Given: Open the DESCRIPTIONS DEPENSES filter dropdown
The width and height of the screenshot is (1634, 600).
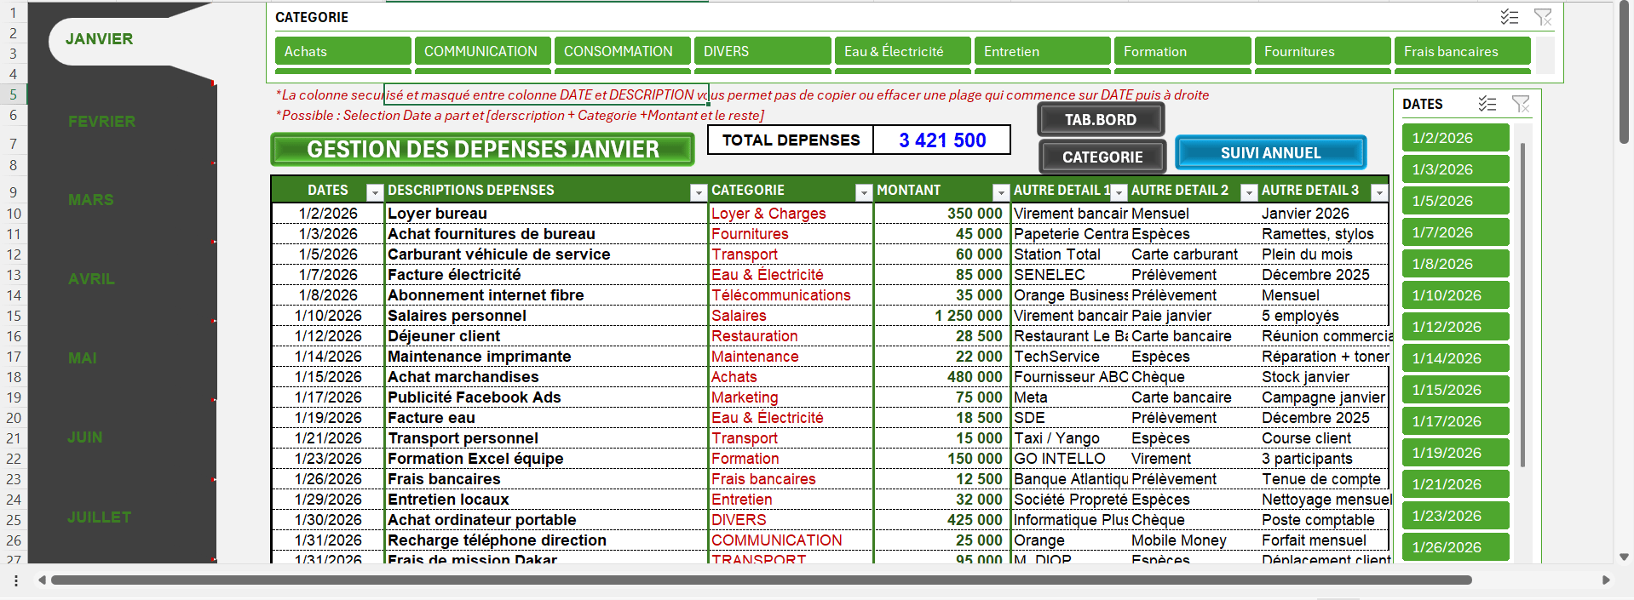Looking at the screenshot, I should click(699, 192).
